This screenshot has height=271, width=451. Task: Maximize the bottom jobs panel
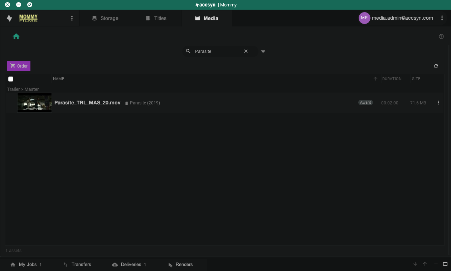pos(445,264)
